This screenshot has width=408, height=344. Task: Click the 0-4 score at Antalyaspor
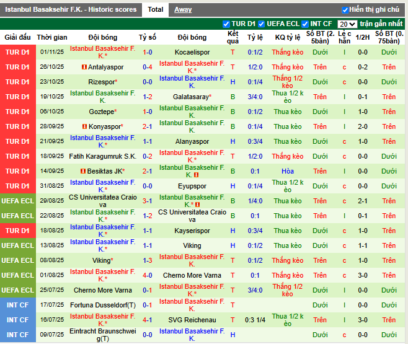click(148, 67)
